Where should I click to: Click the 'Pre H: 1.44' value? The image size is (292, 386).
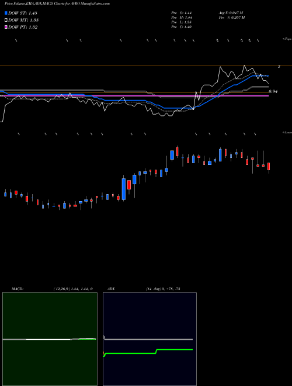point(182,18)
